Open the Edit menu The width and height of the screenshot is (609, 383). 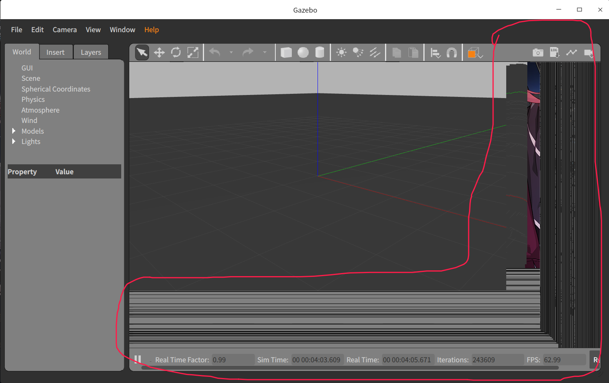click(x=38, y=29)
